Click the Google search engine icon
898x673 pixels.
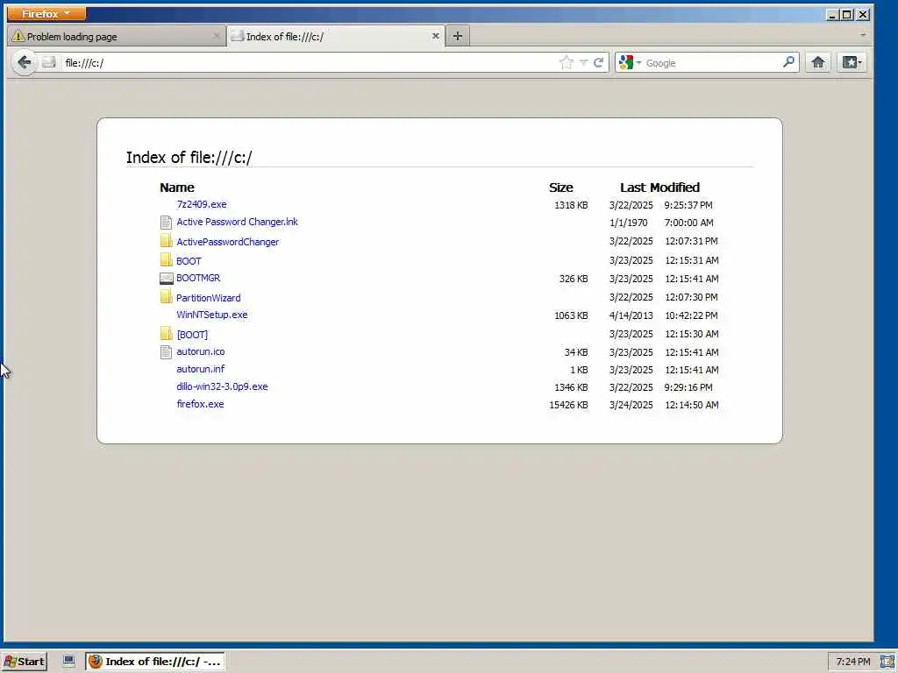[626, 62]
